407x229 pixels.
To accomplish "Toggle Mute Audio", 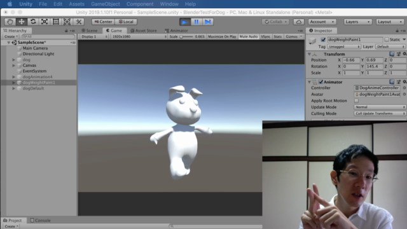I will click(x=249, y=37).
